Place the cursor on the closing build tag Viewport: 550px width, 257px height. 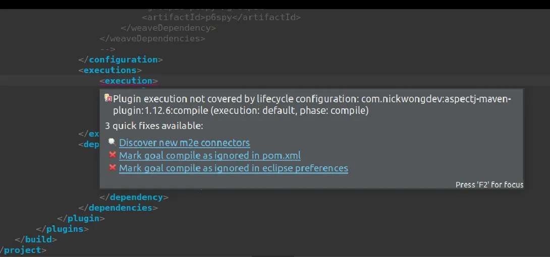(x=35, y=239)
